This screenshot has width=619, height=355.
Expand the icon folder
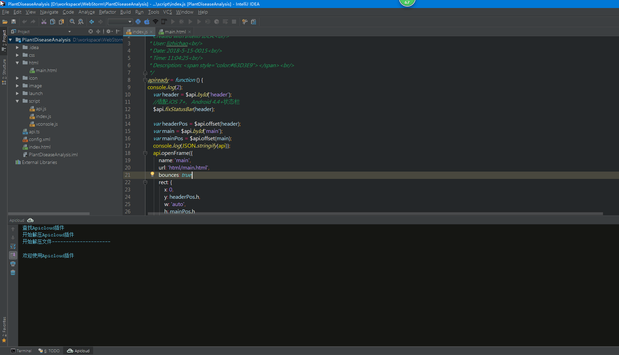coord(17,78)
